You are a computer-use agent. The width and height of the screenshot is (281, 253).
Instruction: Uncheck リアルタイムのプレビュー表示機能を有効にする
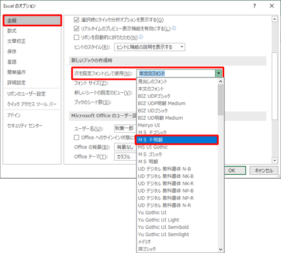tap(76, 29)
